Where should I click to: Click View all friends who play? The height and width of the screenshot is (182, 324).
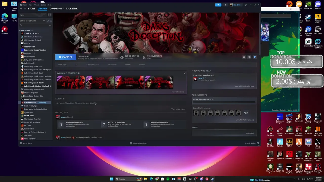(244, 86)
